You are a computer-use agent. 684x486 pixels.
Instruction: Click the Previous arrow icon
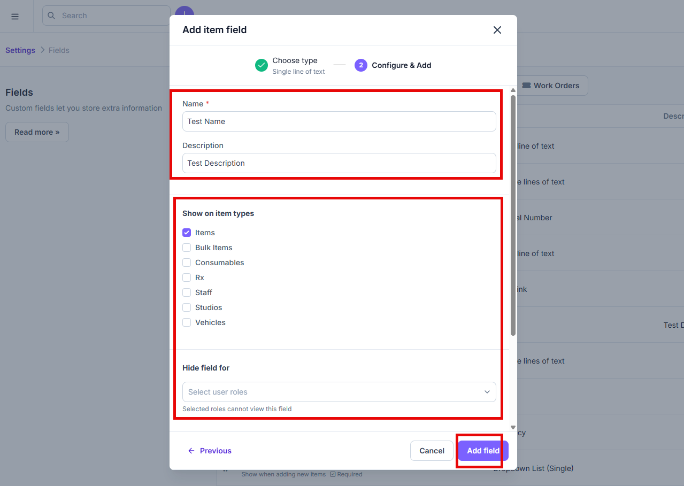pos(191,451)
